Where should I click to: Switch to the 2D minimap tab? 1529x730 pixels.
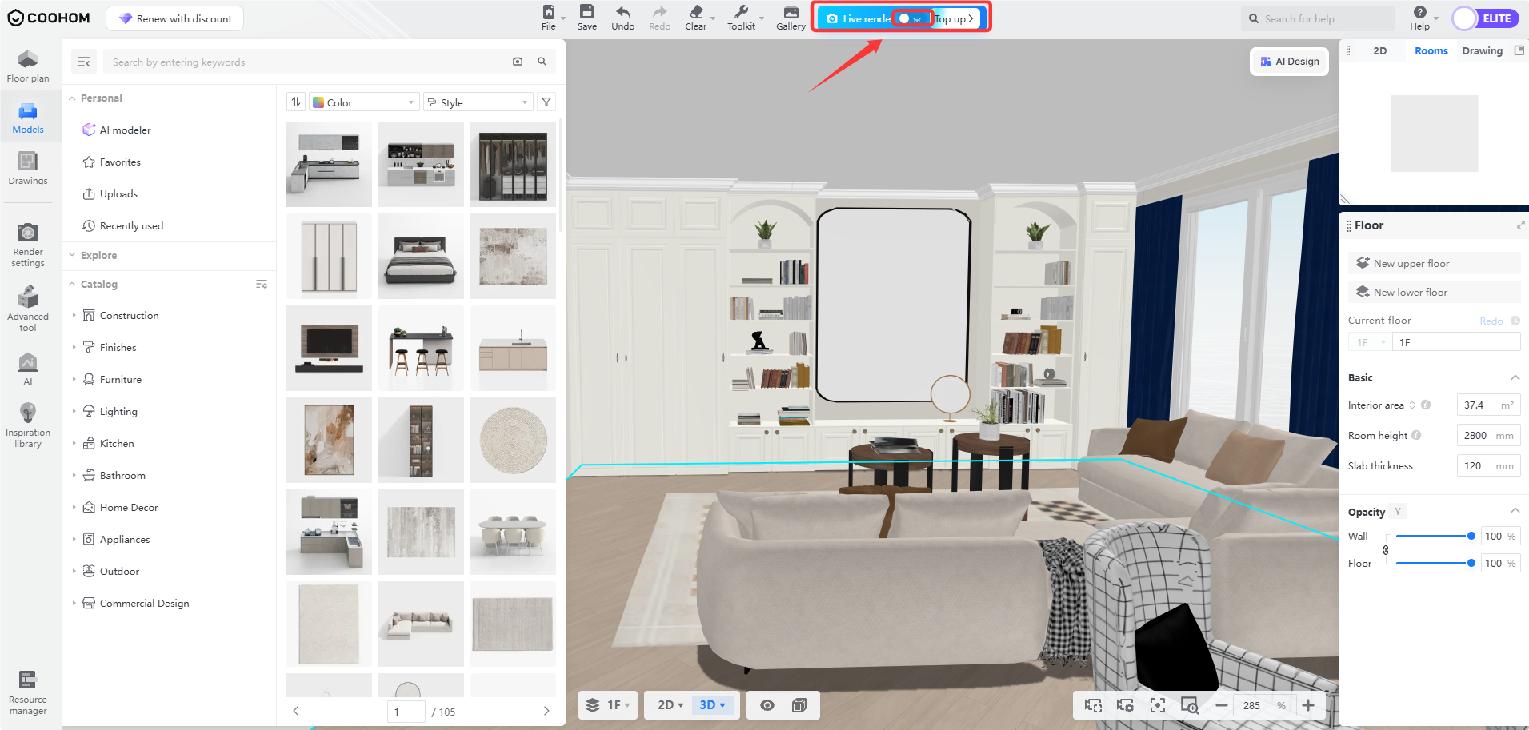(x=1379, y=50)
